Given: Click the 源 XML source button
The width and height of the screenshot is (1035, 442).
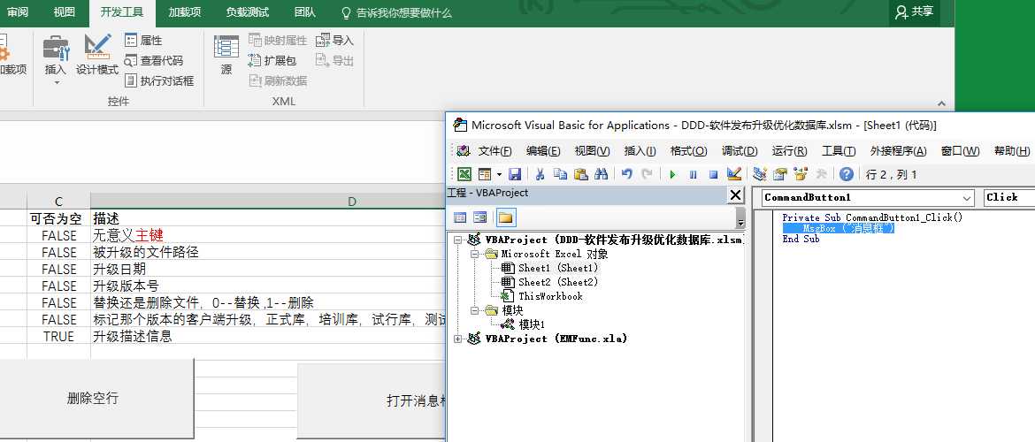Looking at the screenshot, I should click(x=226, y=55).
